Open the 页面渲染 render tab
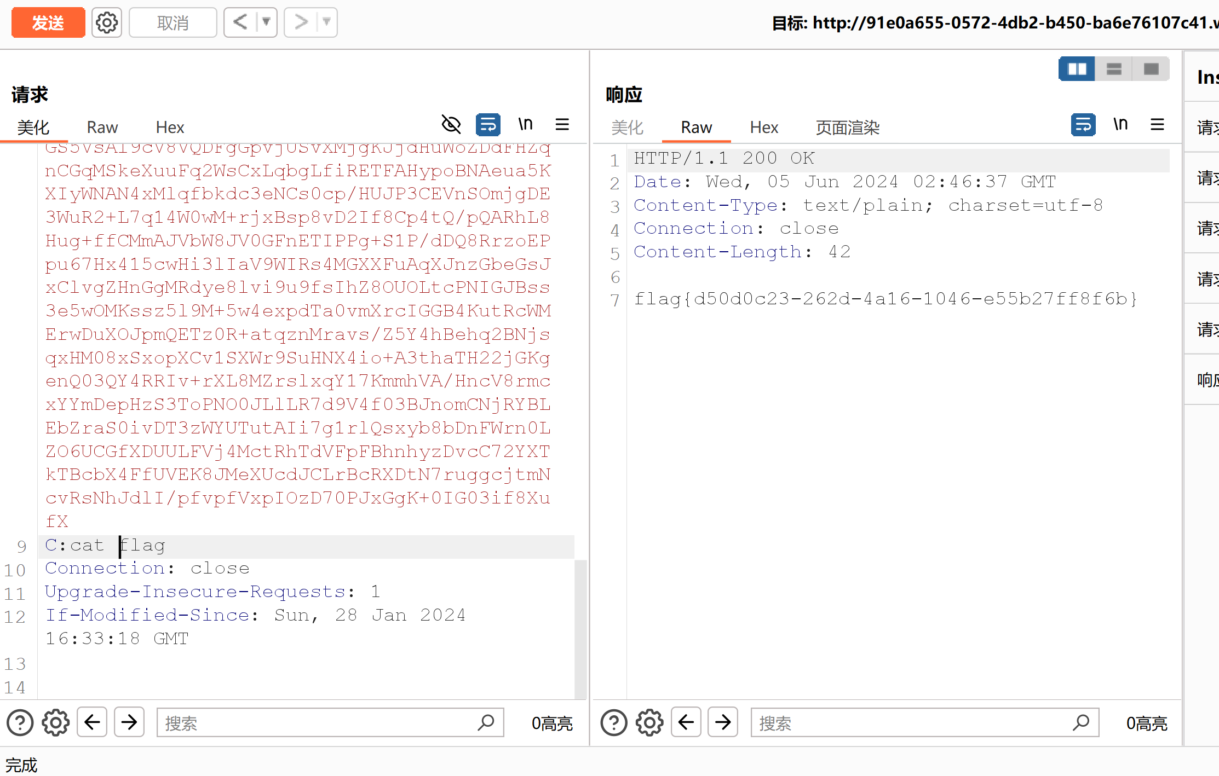Viewport: 1219px width, 776px height. (848, 128)
